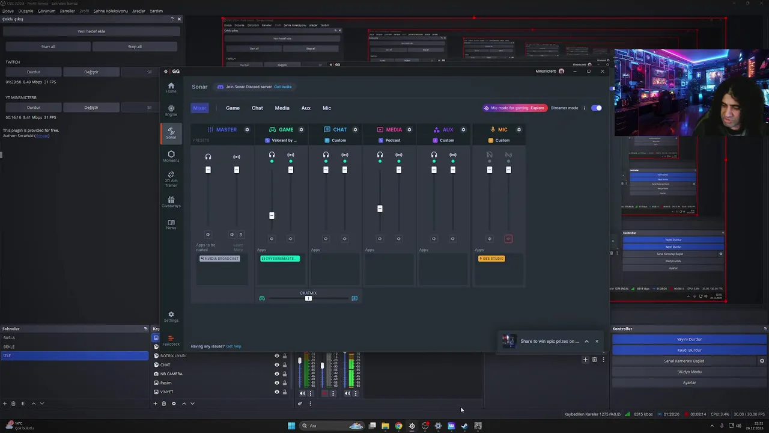Open Sahne Koleksiyonu menu in OBS
The width and height of the screenshot is (769, 433).
click(x=111, y=11)
